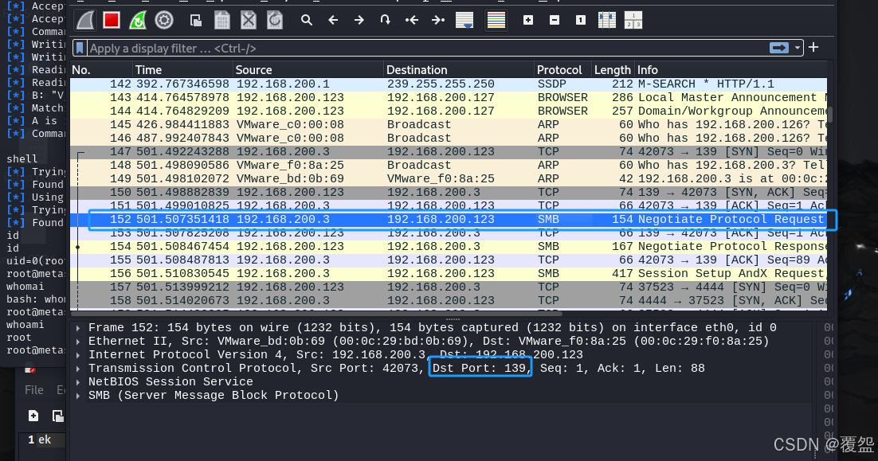Click 'whoami' line in background terminal
878x461 pixels.
click(x=25, y=325)
